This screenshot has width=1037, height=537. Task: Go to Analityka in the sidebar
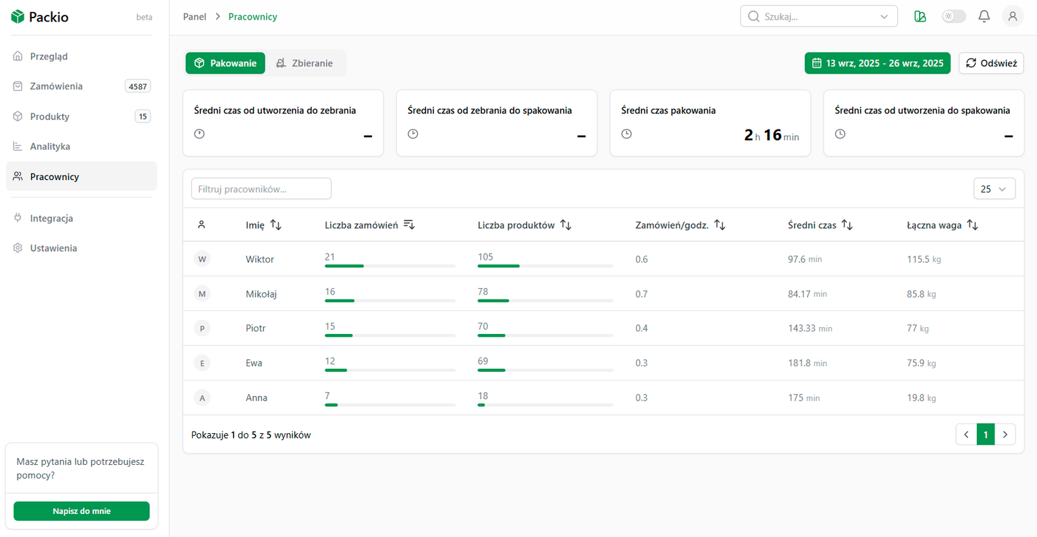pyautogui.click(x=50, y=146)
